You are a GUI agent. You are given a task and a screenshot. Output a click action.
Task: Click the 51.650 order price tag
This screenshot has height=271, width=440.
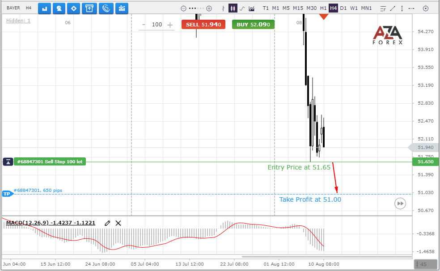tap(426, 161)
